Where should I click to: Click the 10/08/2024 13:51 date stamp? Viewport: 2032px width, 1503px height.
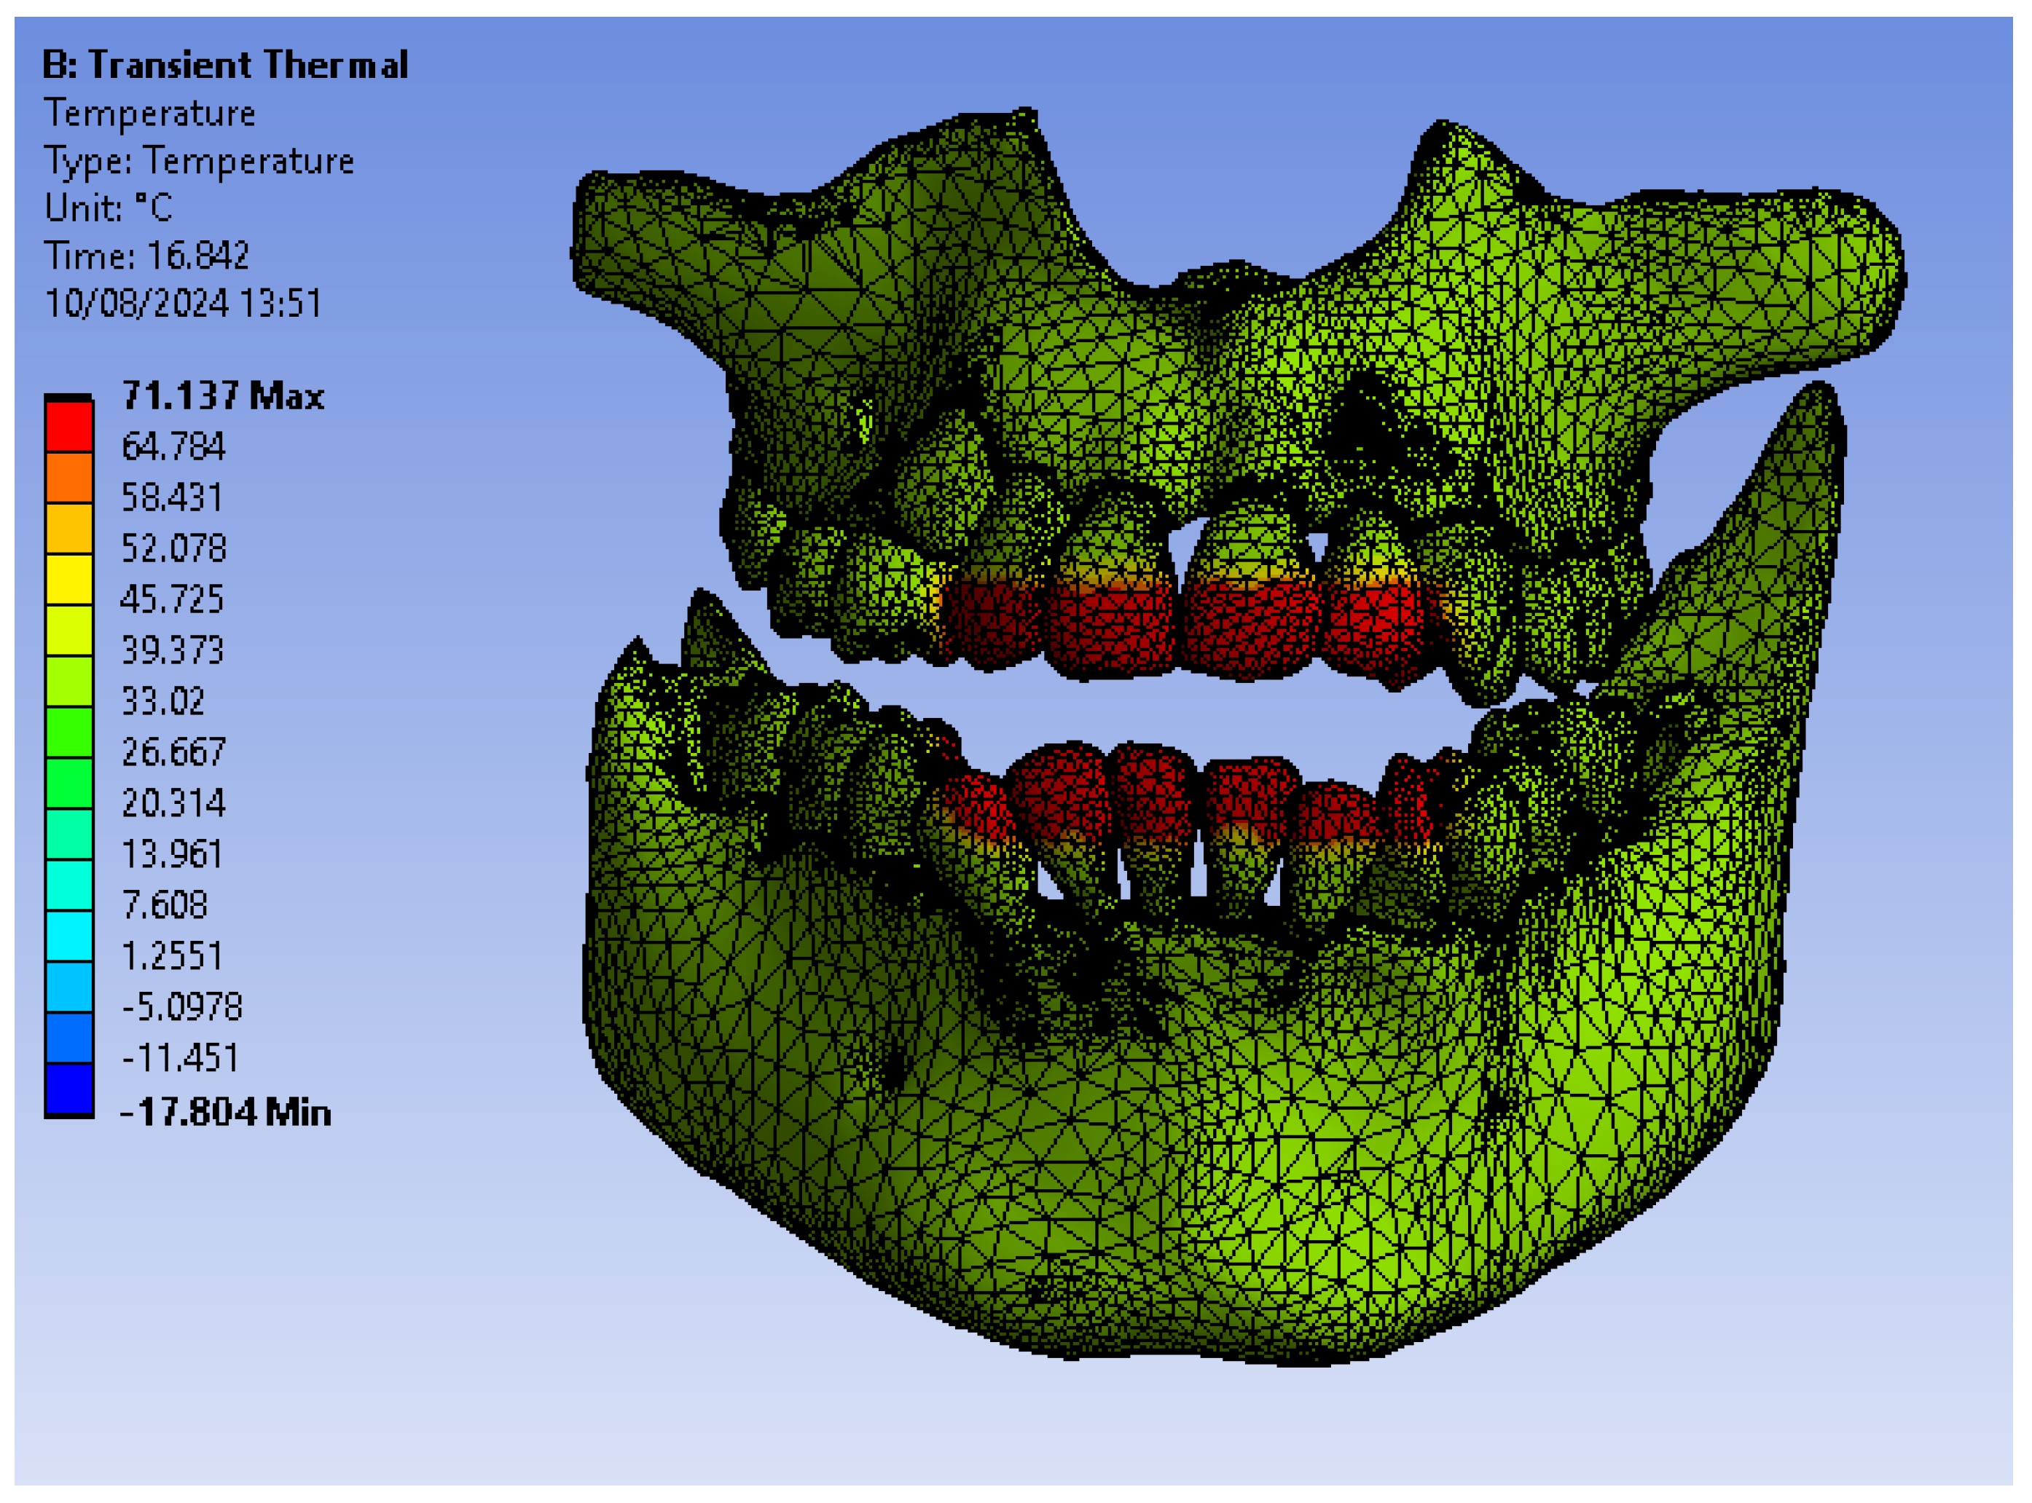click(x=183, y=304)
